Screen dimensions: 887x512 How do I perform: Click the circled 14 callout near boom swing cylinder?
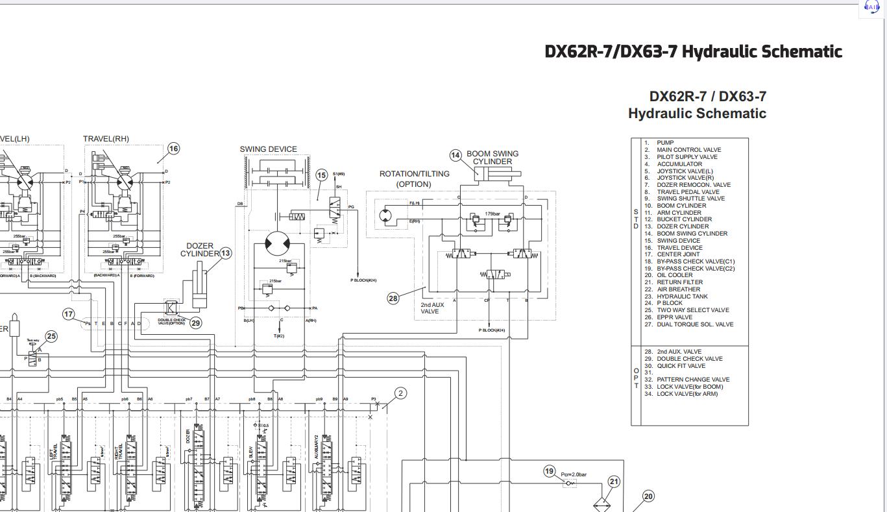tap(456, 155)
